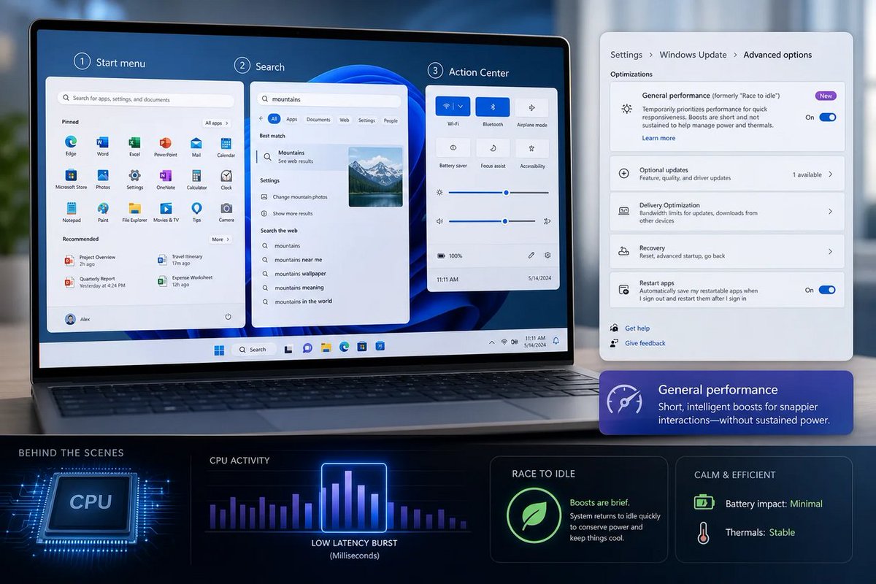The width and height of the screenshot is (876, 584).
Task: Toggle the Bluetooth quick setting
Action: 493,107
